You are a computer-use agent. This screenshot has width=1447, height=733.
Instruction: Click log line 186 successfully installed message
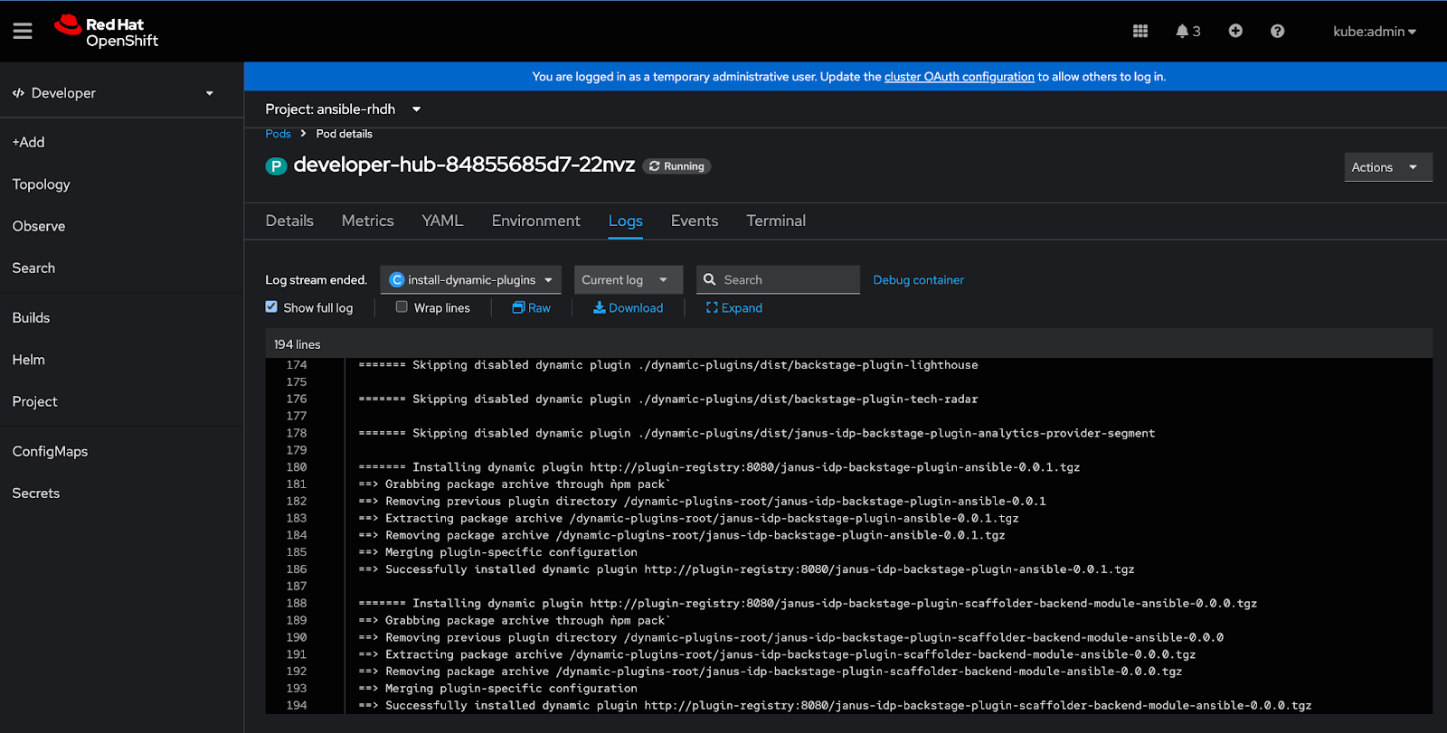click(x=746, y=569)
